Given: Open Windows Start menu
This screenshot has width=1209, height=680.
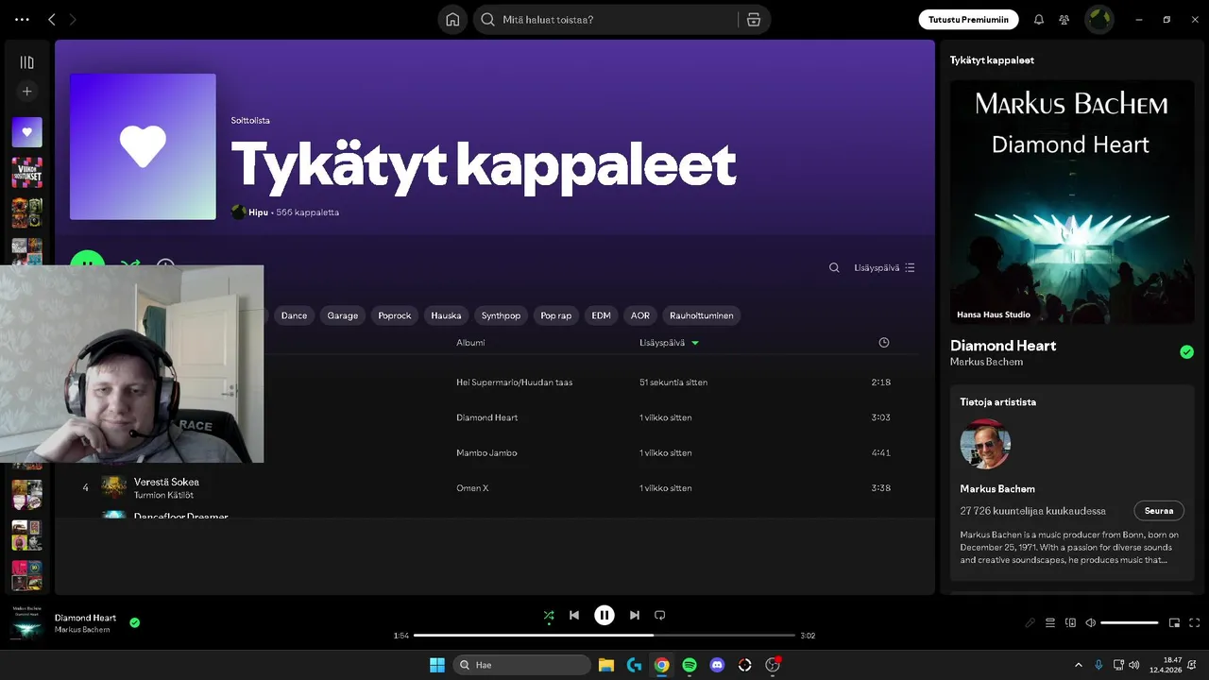Looking at the screenshot, I should [437, 665].
